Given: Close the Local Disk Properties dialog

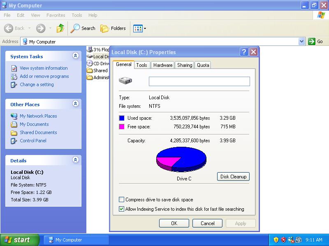Looking at the screenshot, I should [253, 52].
